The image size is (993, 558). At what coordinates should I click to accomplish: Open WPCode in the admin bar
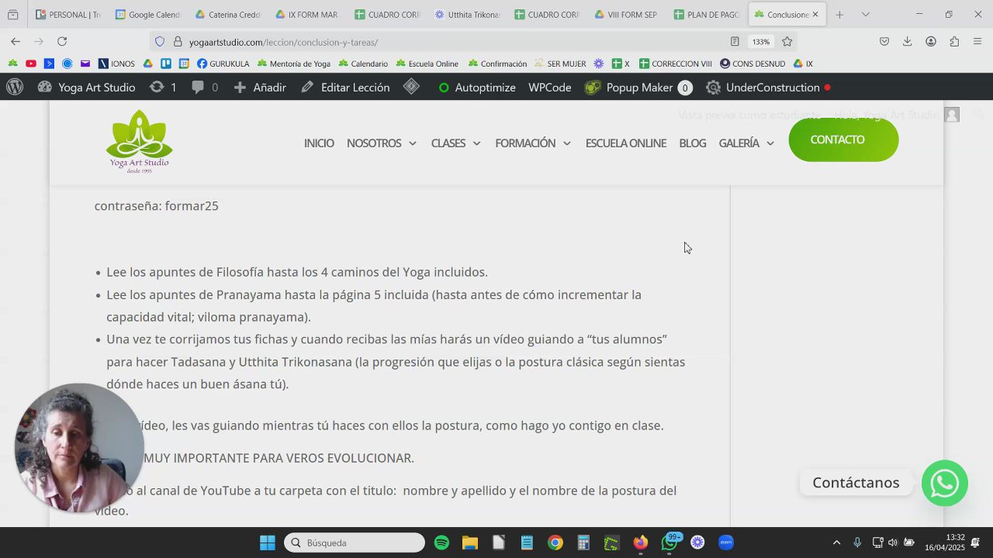point(550,88)
